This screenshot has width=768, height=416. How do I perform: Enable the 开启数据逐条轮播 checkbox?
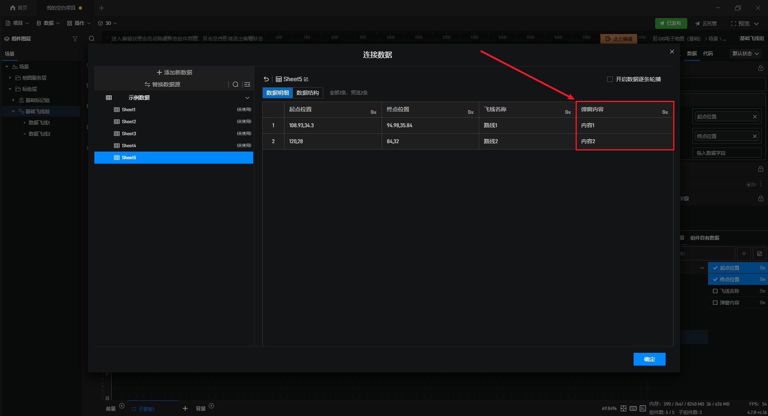(610, 79)
